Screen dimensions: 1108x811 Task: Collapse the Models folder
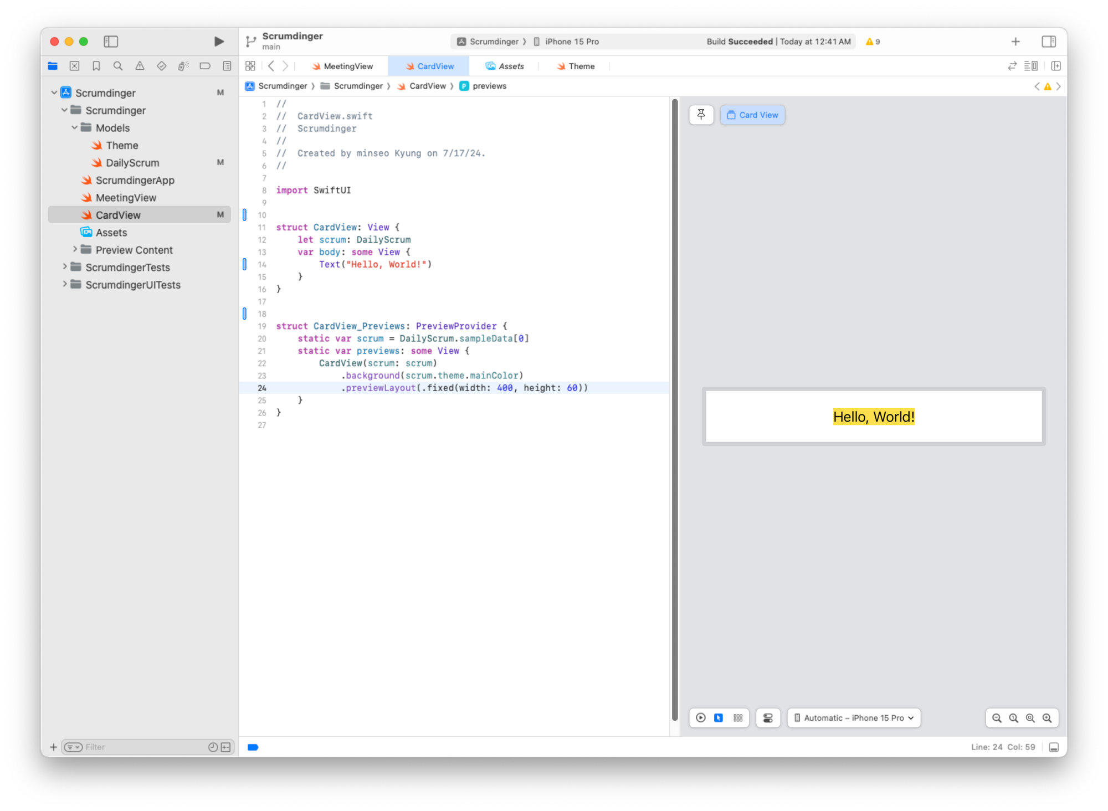(x=75, y=128)
